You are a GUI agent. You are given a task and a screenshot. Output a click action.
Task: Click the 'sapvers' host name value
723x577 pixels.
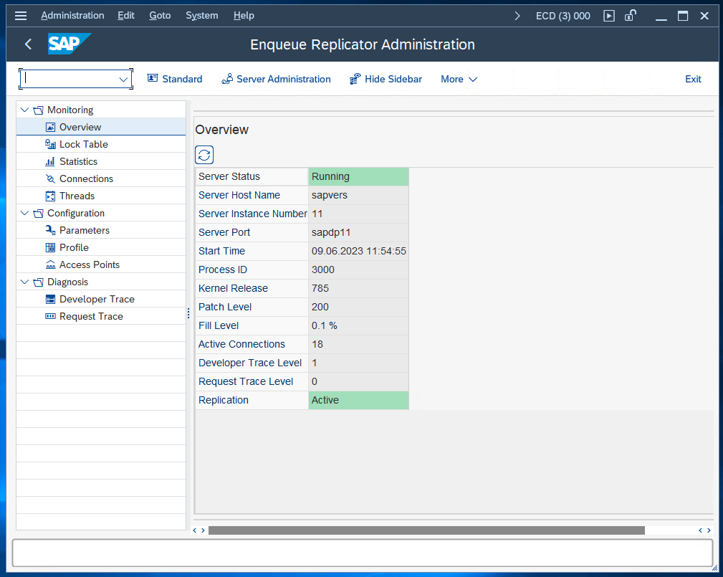(x=329, y=195)
